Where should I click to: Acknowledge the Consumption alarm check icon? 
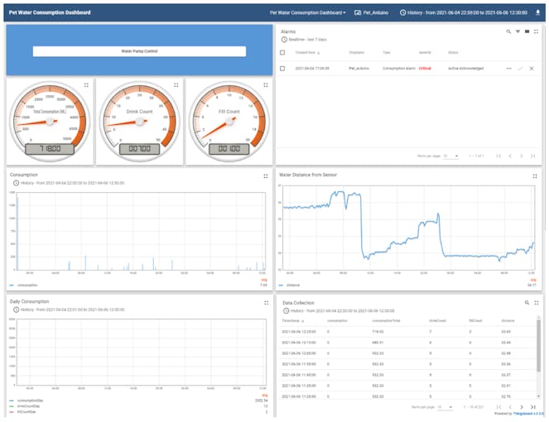[520, 69]
